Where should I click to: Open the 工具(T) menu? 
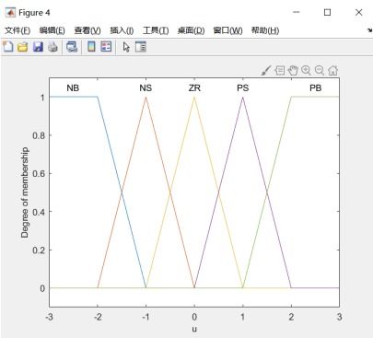tap(156, 30)
